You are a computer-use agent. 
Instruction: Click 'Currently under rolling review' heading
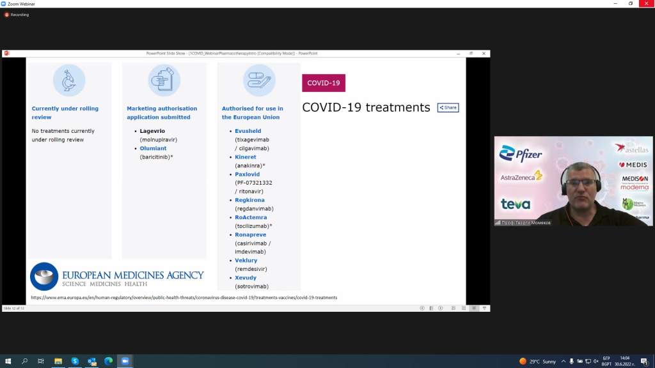click(x=65, y=112)
